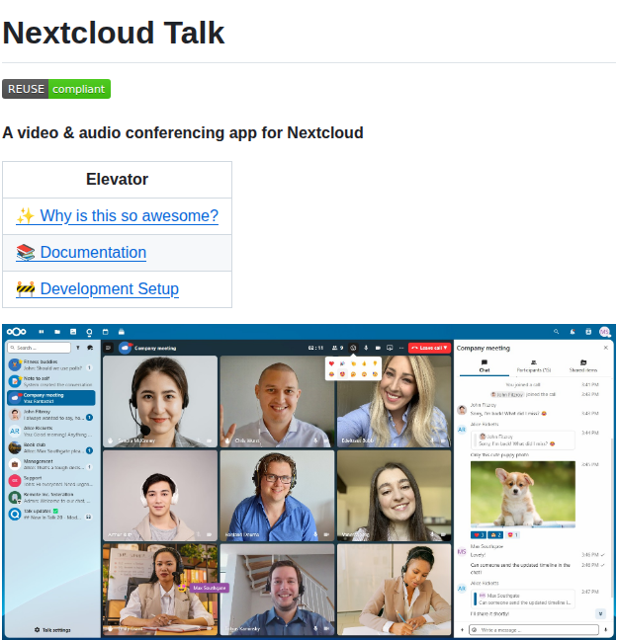
Task: Click the participants count icon in call bar
Action: [337, 348]
